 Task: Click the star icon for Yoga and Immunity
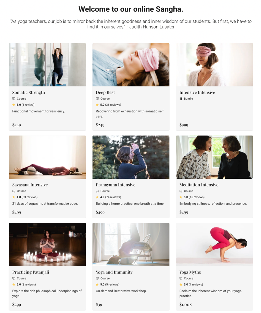click(x=97, y=284)
